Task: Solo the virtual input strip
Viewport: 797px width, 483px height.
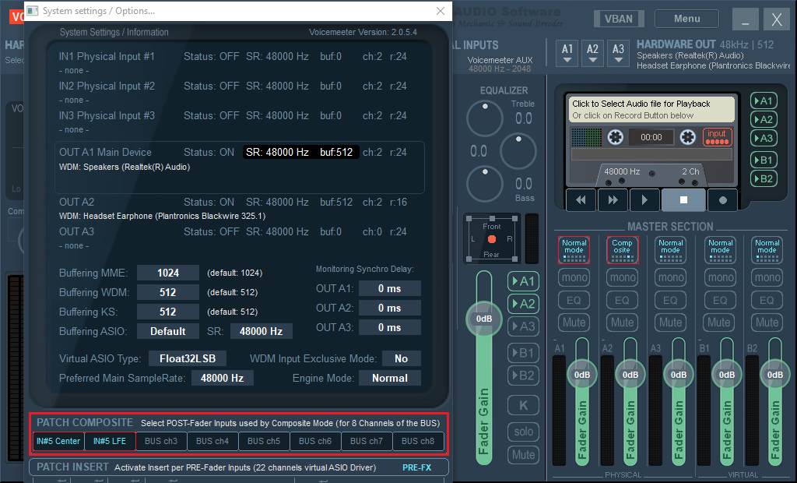Action: click(523, 432)
